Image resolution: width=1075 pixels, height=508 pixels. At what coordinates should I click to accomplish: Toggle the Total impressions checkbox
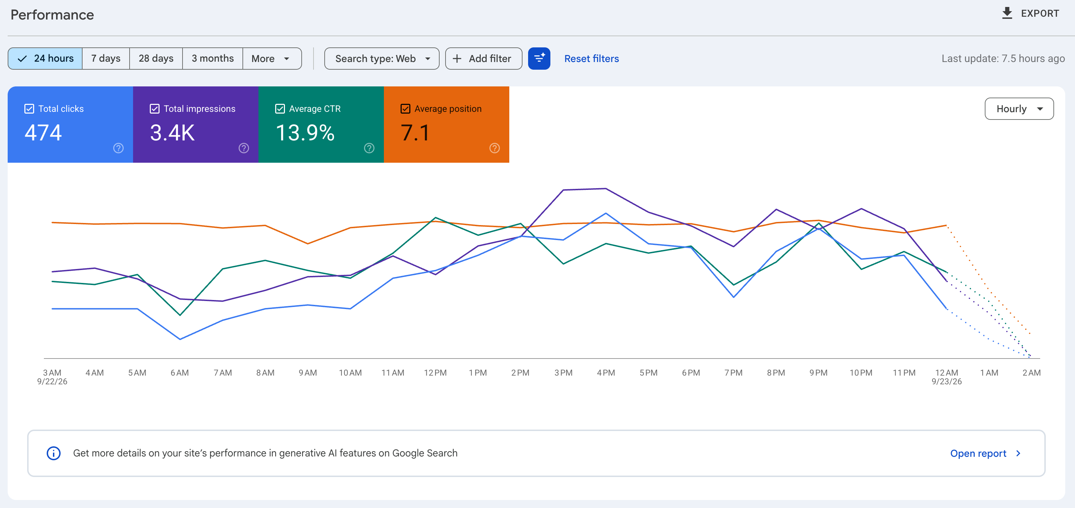pyautogui.click(x=154, y=109)
